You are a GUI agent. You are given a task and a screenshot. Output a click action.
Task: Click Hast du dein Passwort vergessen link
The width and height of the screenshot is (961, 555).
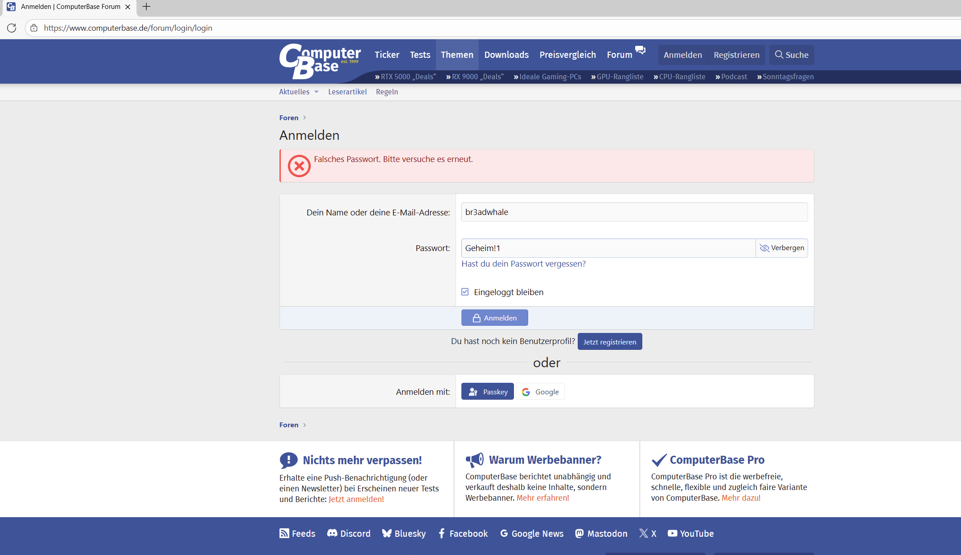pos(523,263)
